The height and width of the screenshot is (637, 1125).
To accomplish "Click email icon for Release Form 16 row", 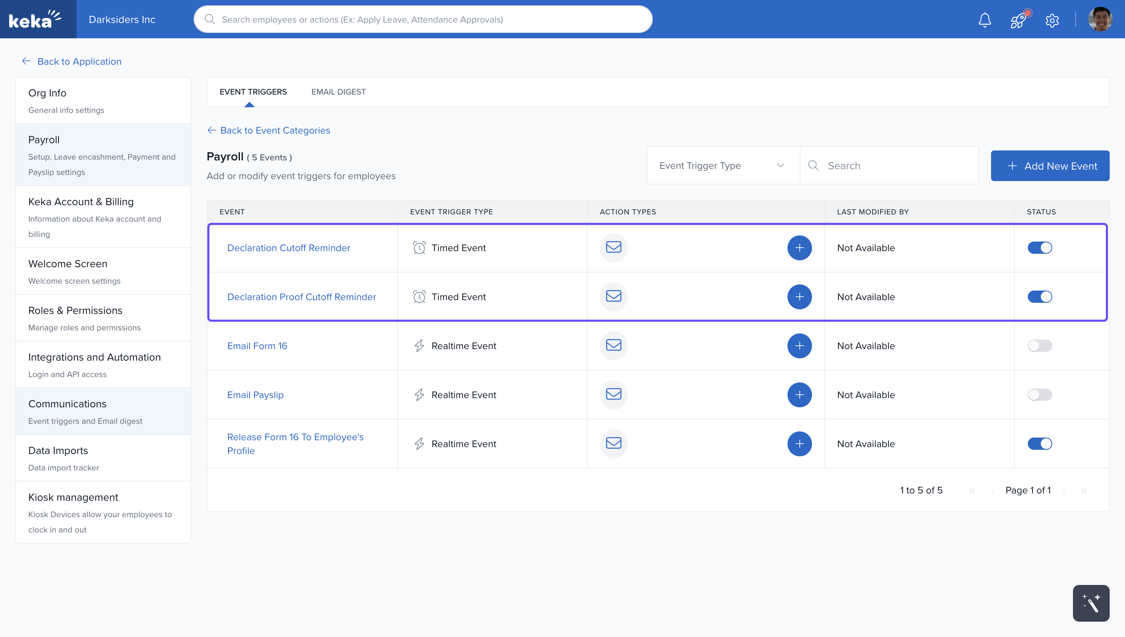I will pos(613,443).
